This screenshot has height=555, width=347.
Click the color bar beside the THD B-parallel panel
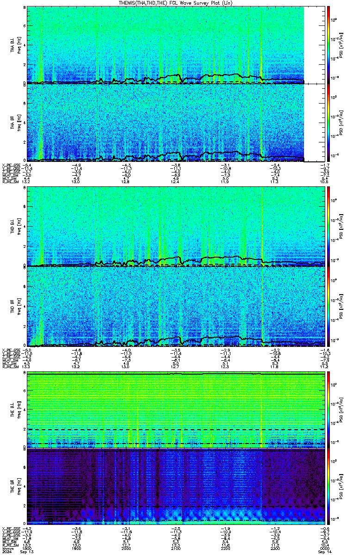(x=328, y=307)
